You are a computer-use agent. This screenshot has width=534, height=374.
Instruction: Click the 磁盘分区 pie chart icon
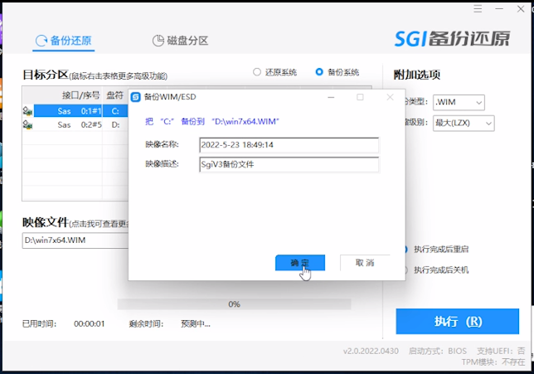(158, 41)
